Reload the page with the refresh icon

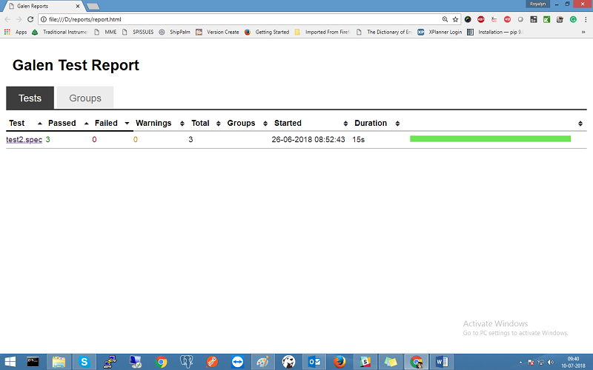[31, 19]
